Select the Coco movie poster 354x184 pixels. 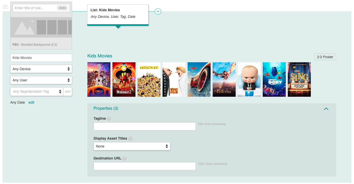click(99, 80)
